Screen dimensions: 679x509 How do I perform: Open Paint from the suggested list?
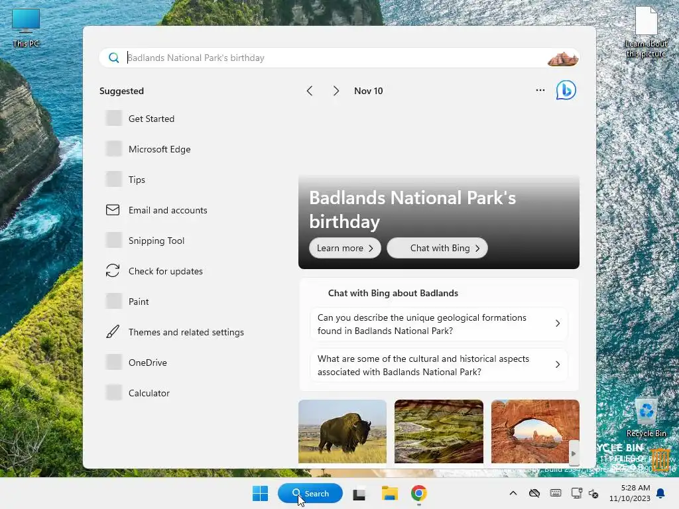[127, 302]
